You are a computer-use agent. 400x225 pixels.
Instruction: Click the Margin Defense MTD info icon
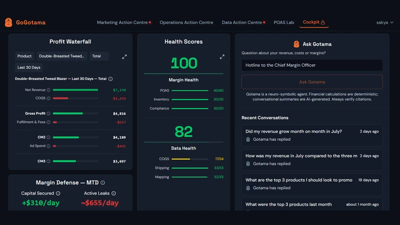[102, 182]
